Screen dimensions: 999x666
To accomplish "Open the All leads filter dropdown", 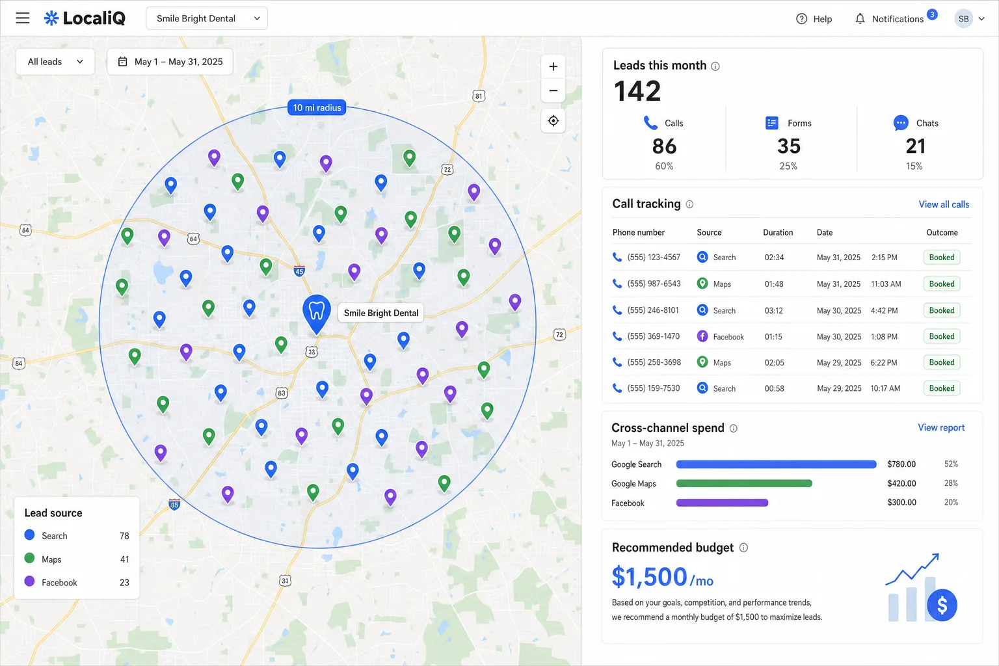I will coord(55,62).
